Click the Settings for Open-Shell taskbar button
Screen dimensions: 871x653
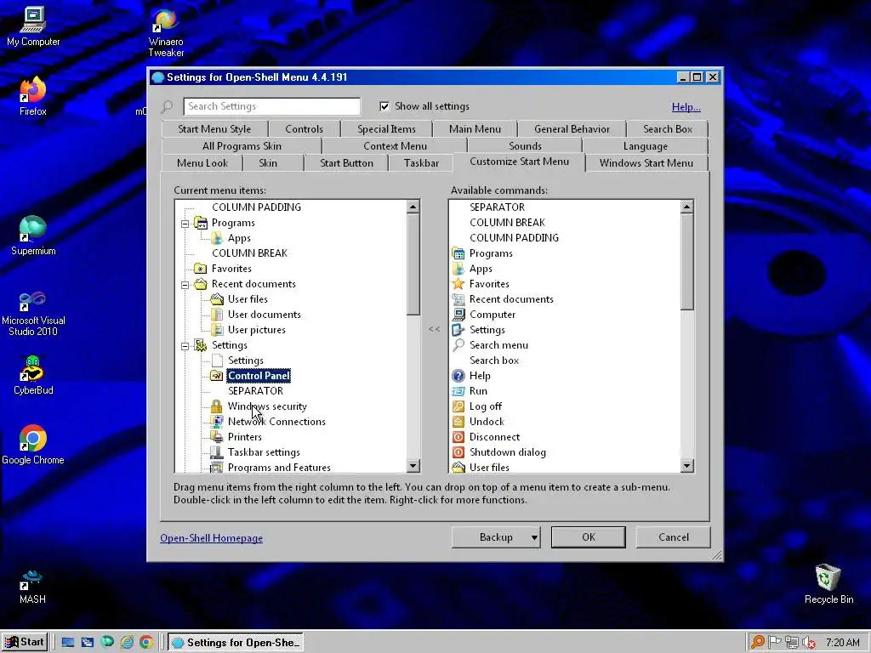[236, 643]
